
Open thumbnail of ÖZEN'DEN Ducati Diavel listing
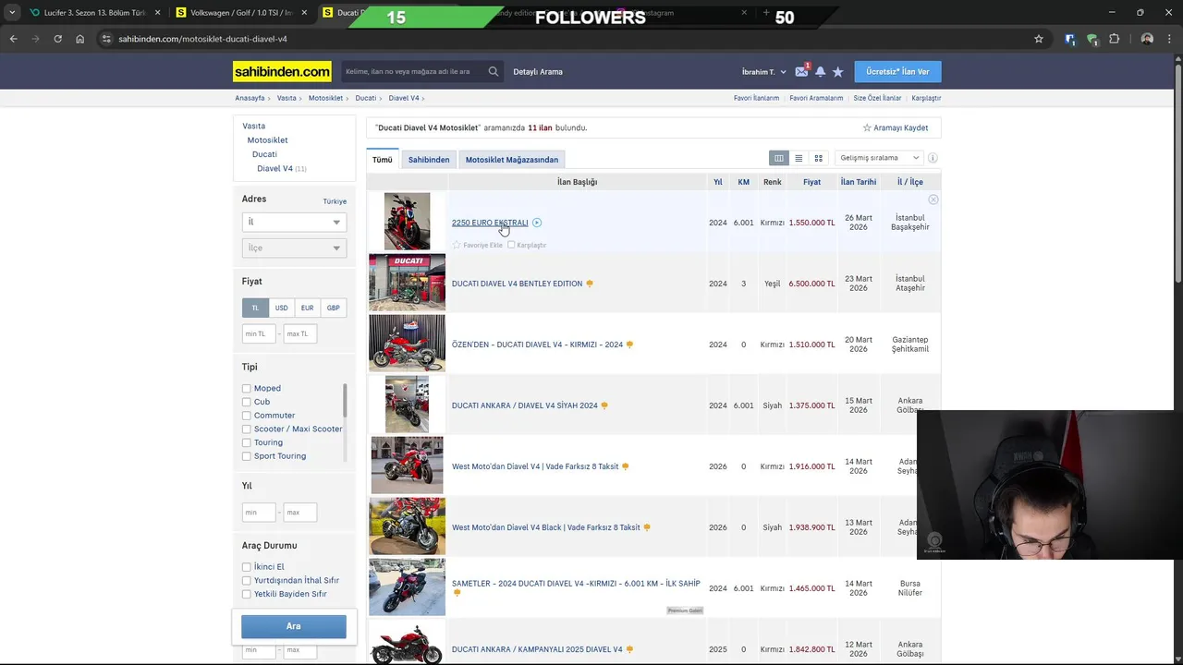407,343
